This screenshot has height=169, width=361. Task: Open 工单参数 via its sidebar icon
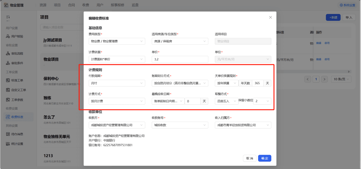(x=8, y=100)
